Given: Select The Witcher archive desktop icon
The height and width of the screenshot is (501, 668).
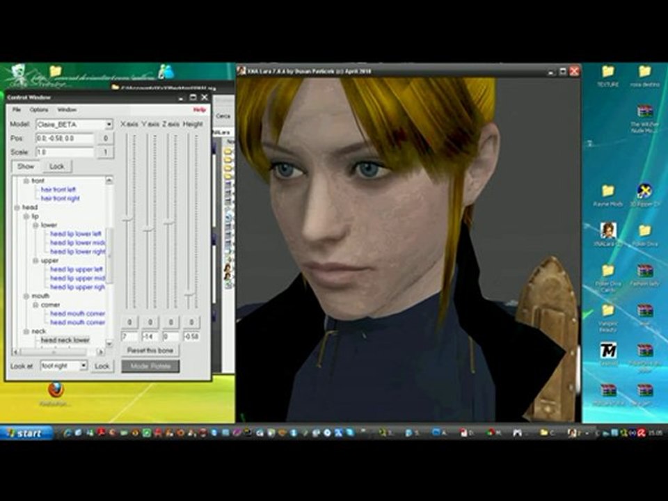Looking at the screenshot, I should tap(645, 119).
